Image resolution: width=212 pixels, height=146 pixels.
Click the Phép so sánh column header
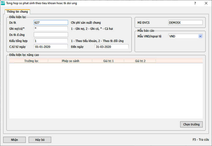(70, 61)
